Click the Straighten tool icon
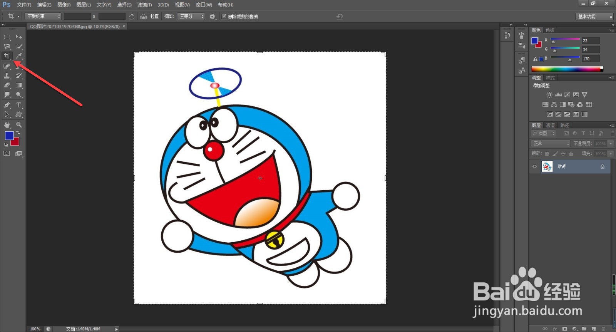Image resolution: width=616 pixels, height=332 pixels. 144,17
